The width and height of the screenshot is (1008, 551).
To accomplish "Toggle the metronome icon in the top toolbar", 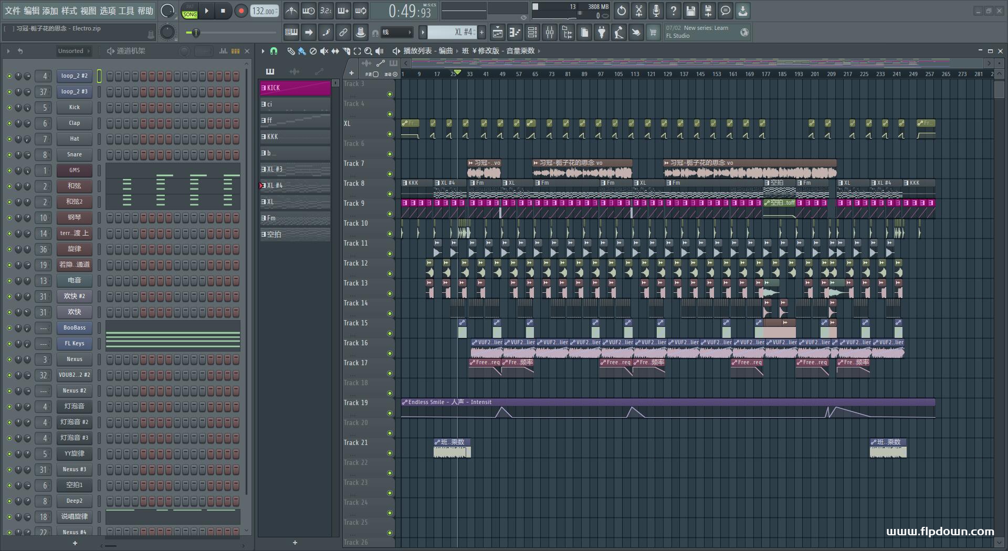I will click(x=291, y=10).
